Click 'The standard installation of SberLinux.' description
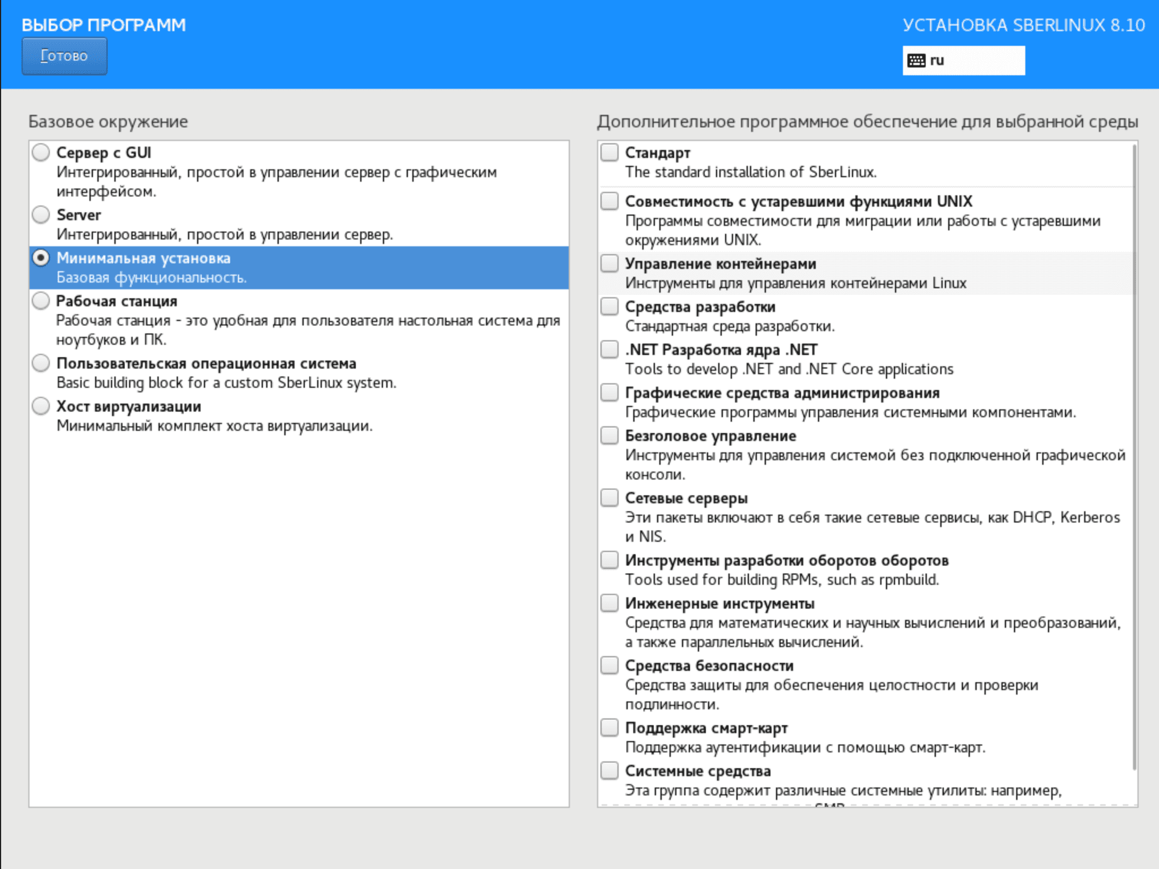 pyautogui.click(x=751, y=172)
